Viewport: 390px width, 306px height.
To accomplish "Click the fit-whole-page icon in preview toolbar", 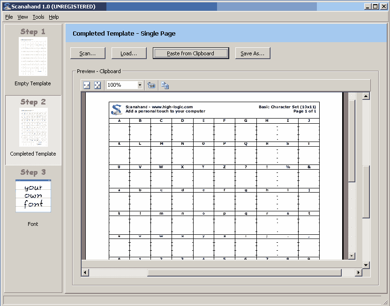I will [x=97, y=85].
